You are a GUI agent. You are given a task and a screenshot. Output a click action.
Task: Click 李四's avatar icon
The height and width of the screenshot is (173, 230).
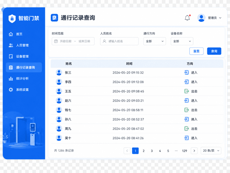pos(59,82)
